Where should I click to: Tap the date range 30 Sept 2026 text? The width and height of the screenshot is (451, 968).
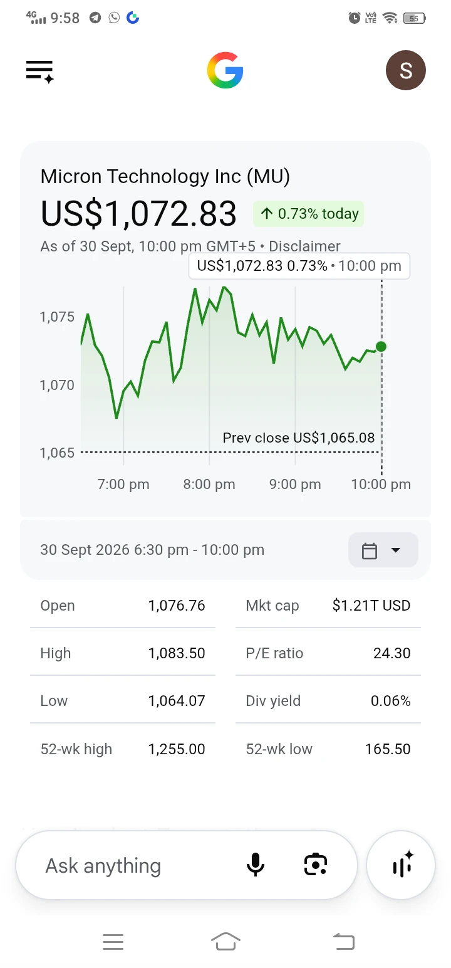(x=152, y=550)
